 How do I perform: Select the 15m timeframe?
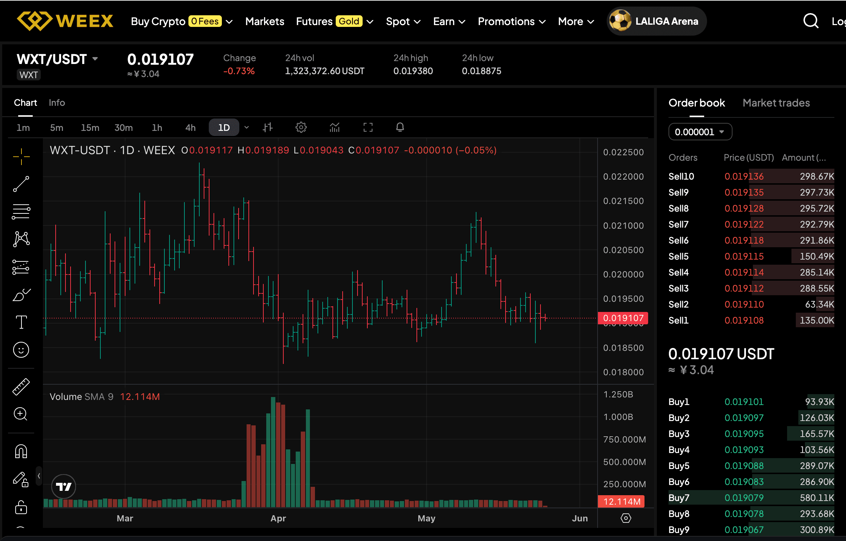90,128
